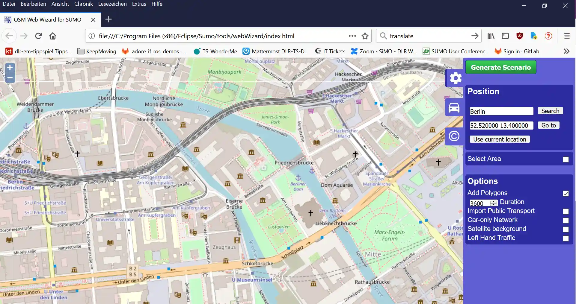The width and height of the screenshot is (576, 304).
Task: Open the Firefox hamburger menu
Action: (x=567, y=36)
